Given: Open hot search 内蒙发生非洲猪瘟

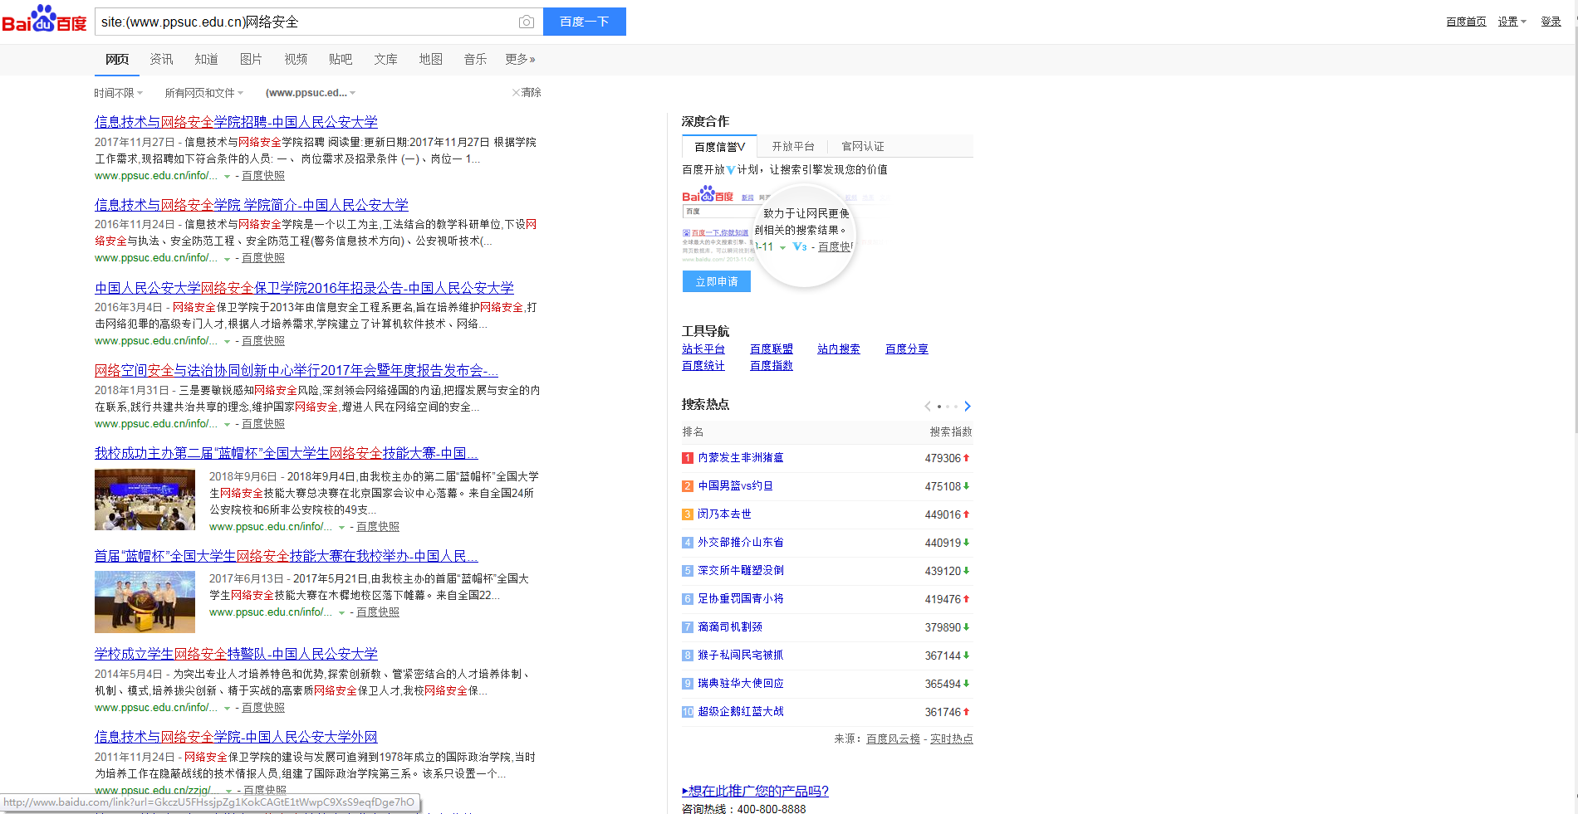Looking at the screenshot, I should 741,458.
